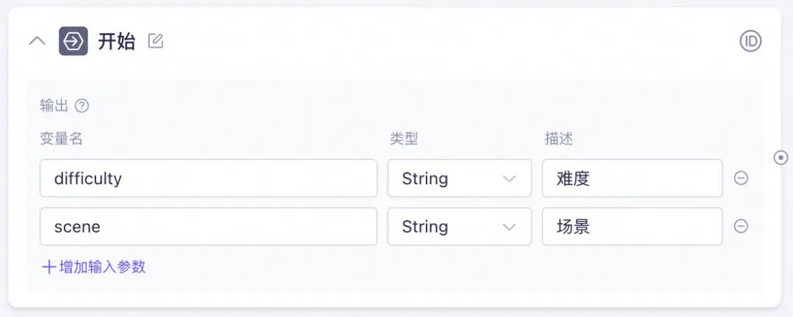Click the 开始 start node icon

pyautogui.click(x=73, y=41)
